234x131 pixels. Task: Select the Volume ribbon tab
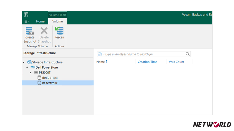58,21
